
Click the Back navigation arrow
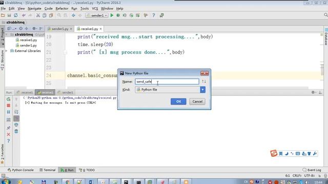pyautogui.click(x=73, y=15)
